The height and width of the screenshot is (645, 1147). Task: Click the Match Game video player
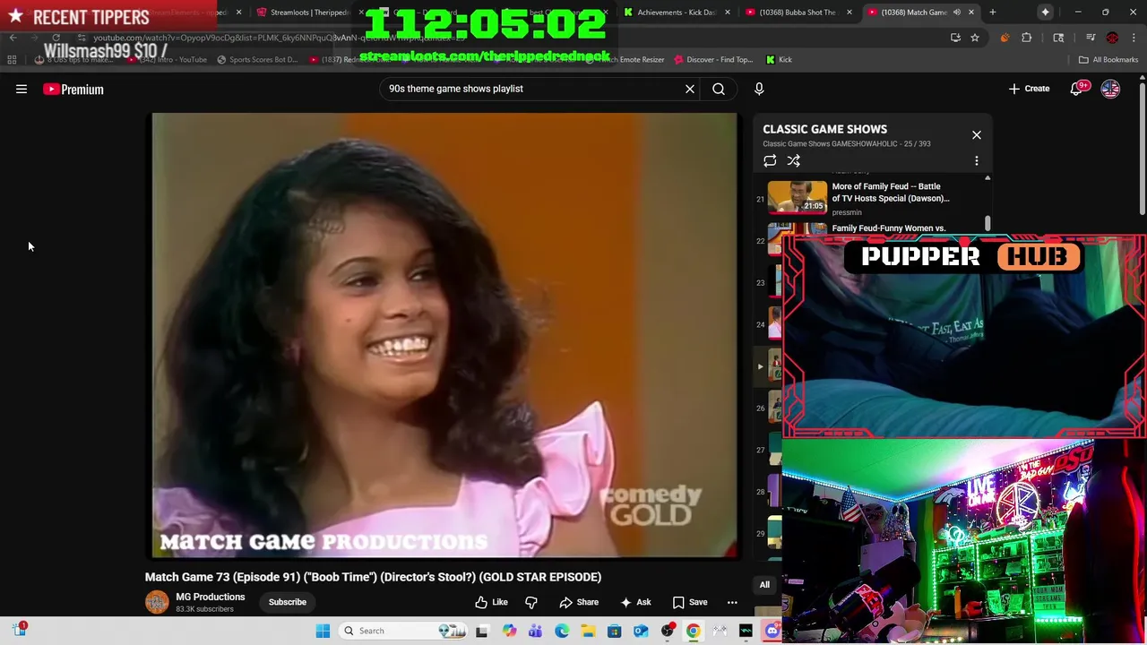coord(444,335)
